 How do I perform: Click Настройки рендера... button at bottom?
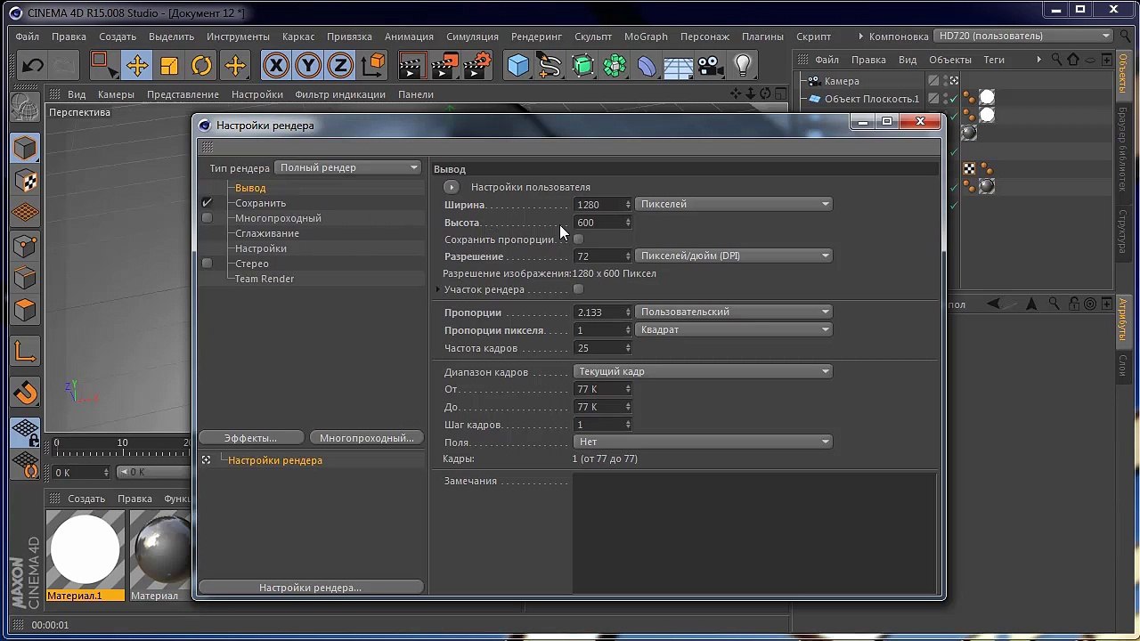pyautogui.click(x=310, y=588)
